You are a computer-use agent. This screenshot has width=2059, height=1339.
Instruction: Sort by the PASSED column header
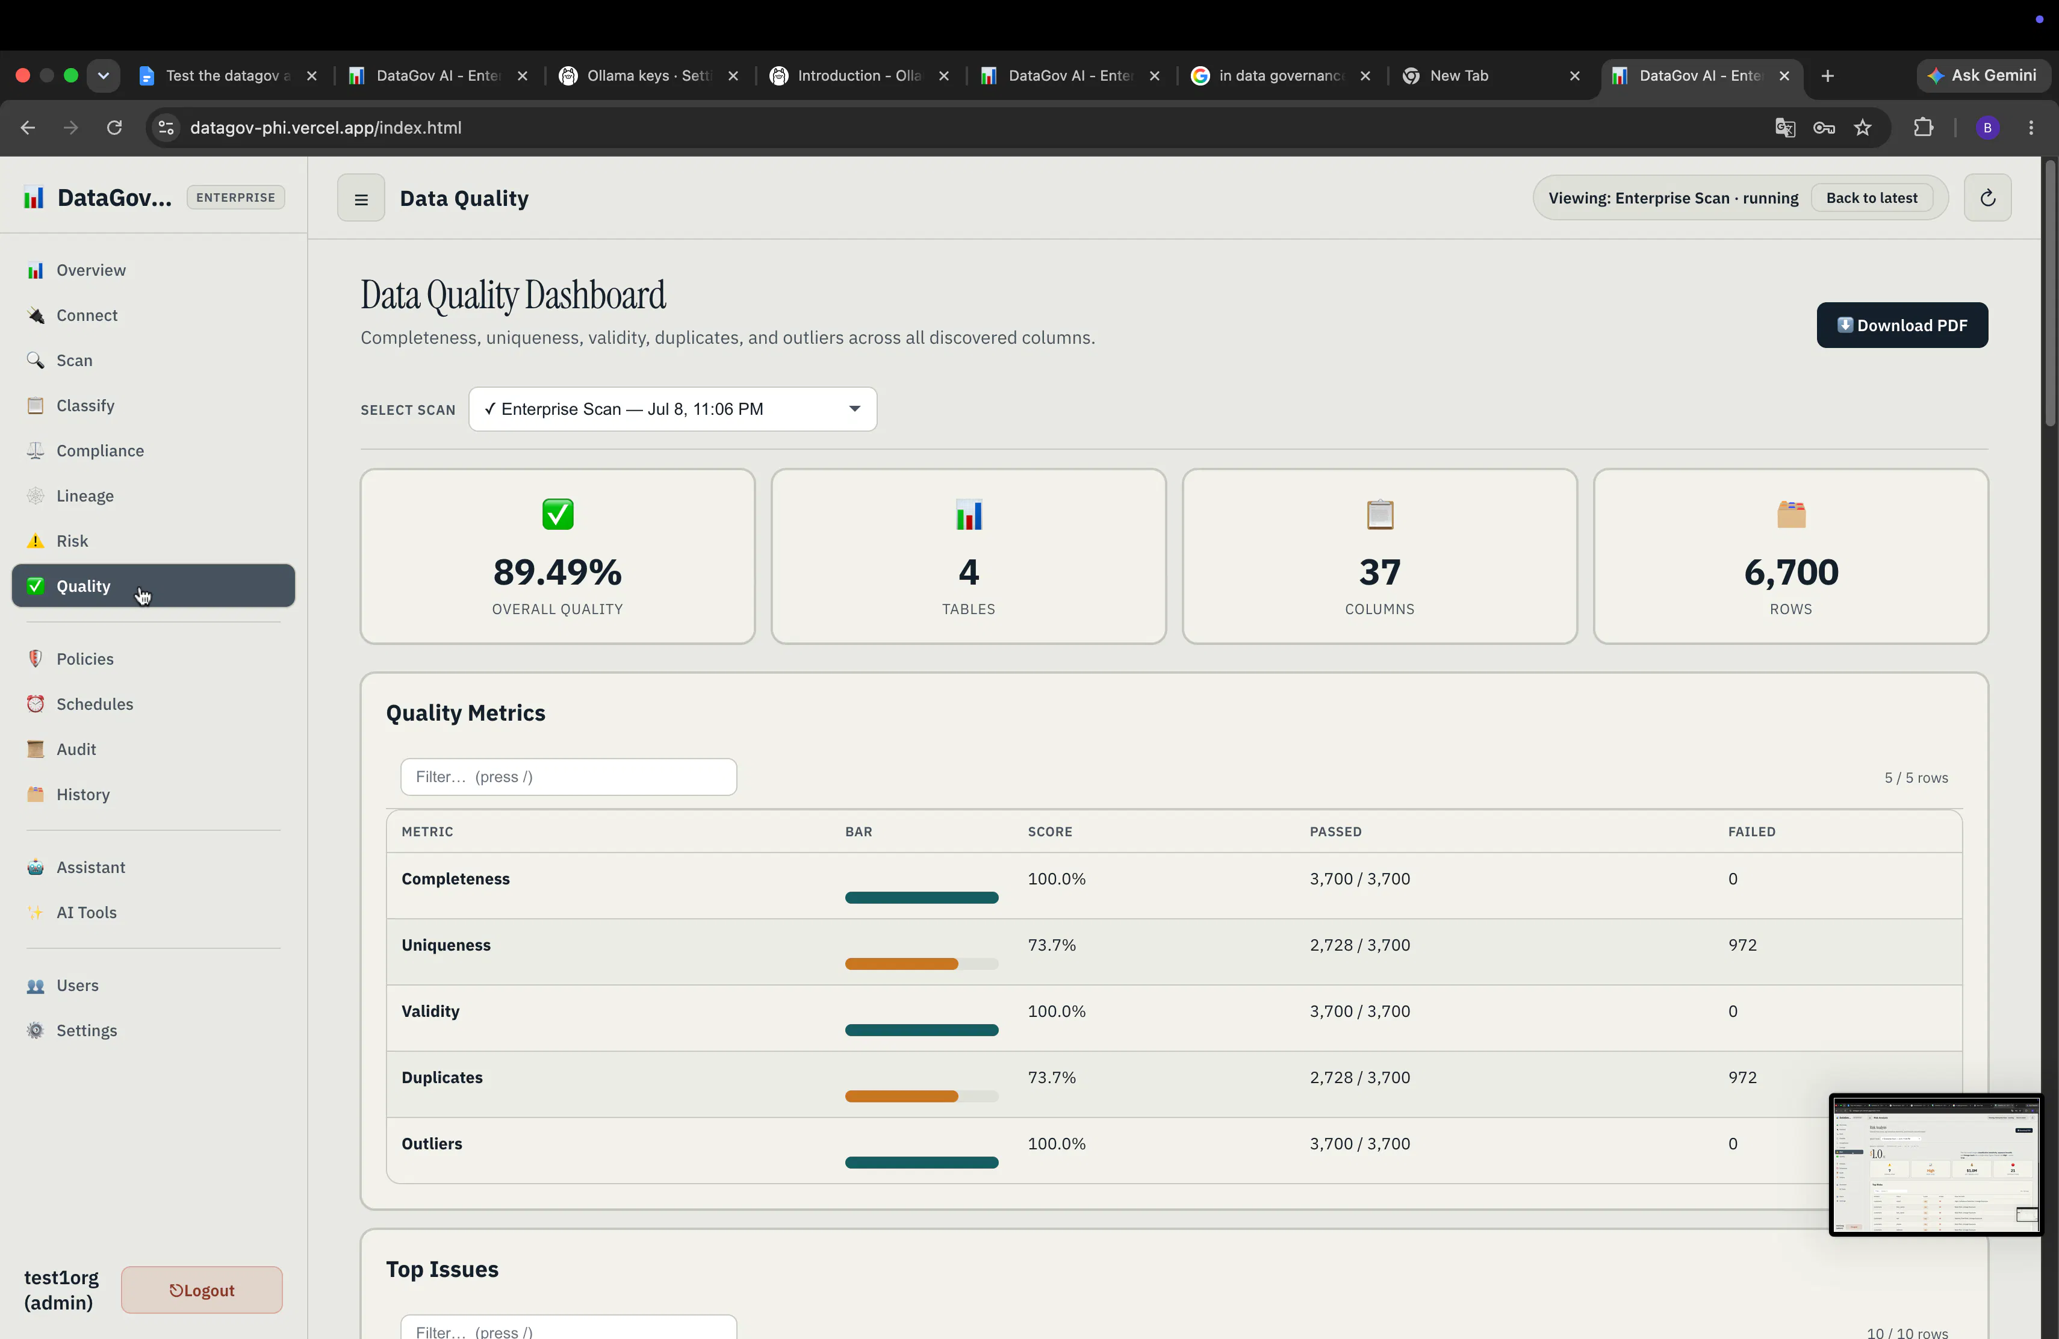point(1335,831)
